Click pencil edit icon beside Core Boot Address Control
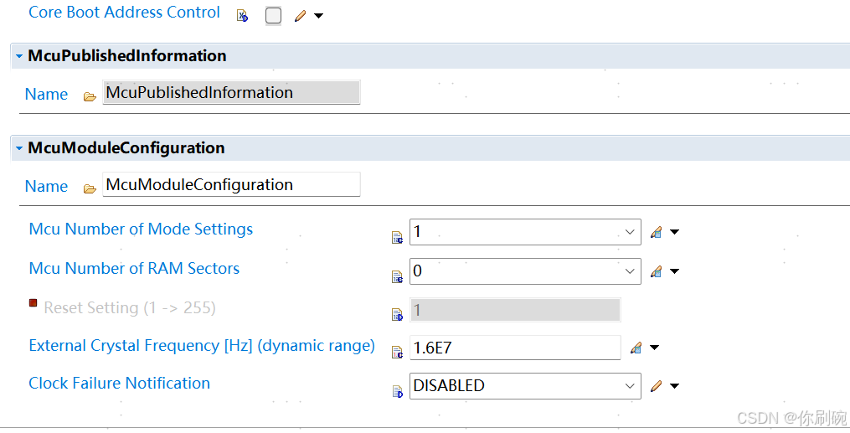Image resolution: width=850 pixels, height=433 pixels. 300,16
